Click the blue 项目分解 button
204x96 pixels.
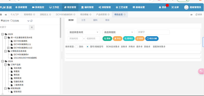pos(152,39)
